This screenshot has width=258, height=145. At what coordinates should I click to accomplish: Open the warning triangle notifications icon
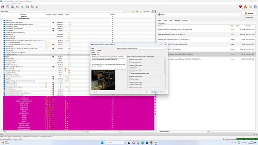click(246, 7)
